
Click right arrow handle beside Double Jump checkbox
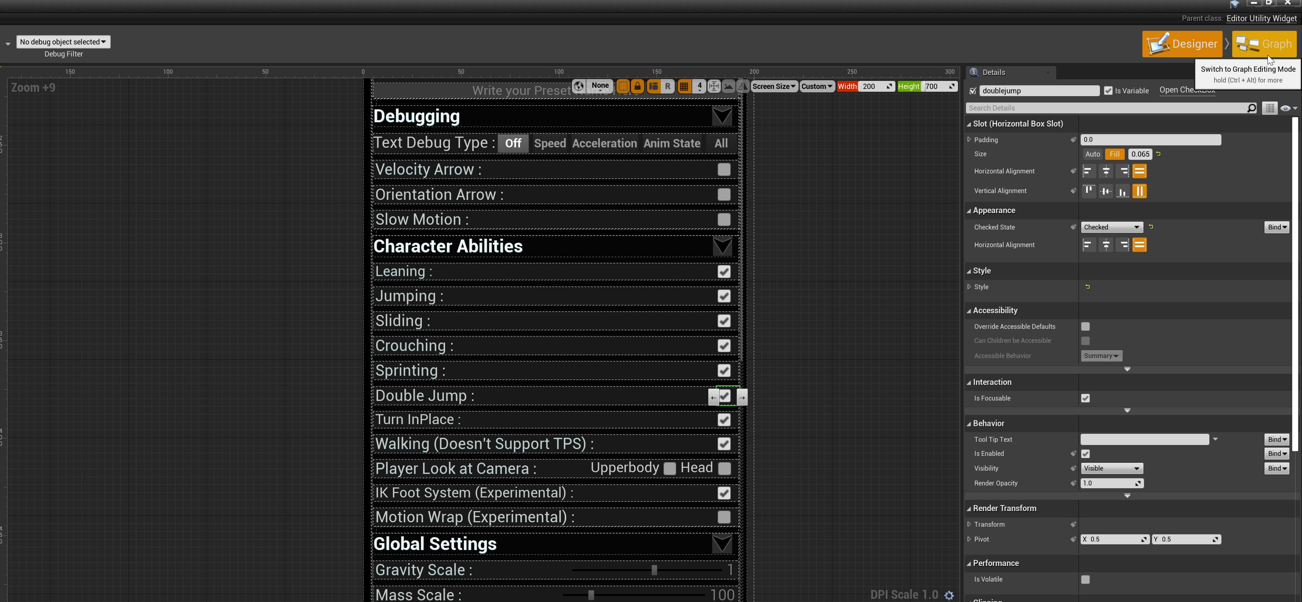[x=742, y=397]
